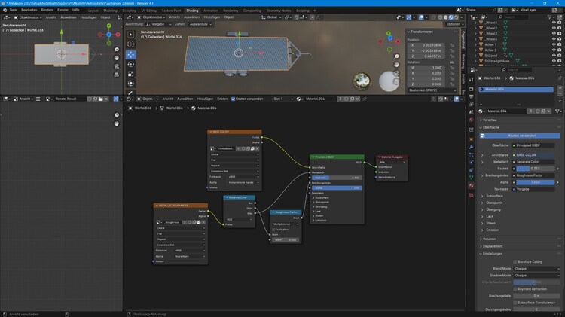The height and width of the screenshot is (317, 565).
Task: Select the Rotate tool in main viewport
Action: click(131, 64)
